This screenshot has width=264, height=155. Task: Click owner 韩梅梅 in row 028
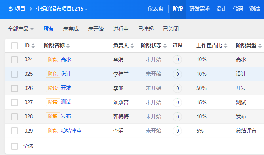point(121,117)
